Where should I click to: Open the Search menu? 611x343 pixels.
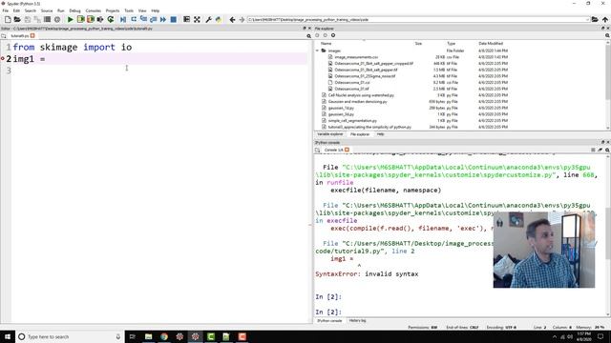(30, 10)
